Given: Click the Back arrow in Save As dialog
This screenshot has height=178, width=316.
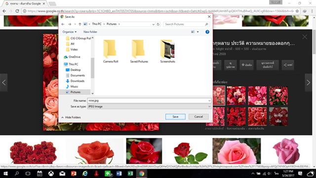Looking at the screenshot, I should click(x=63, y=24).
